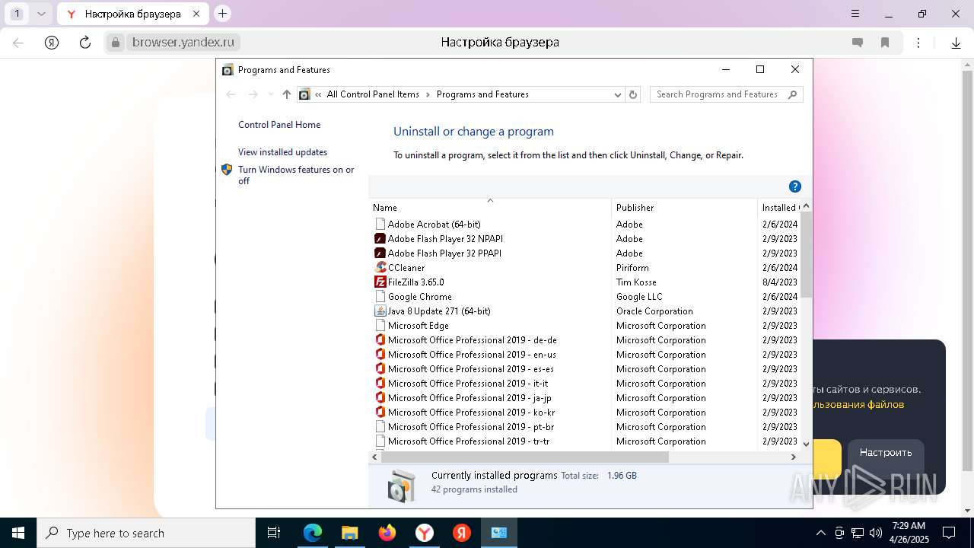The width and height of the screenshot is (974, 548).
Task: Click the browser.yandex.ru address field
Action: coord(183,43)
